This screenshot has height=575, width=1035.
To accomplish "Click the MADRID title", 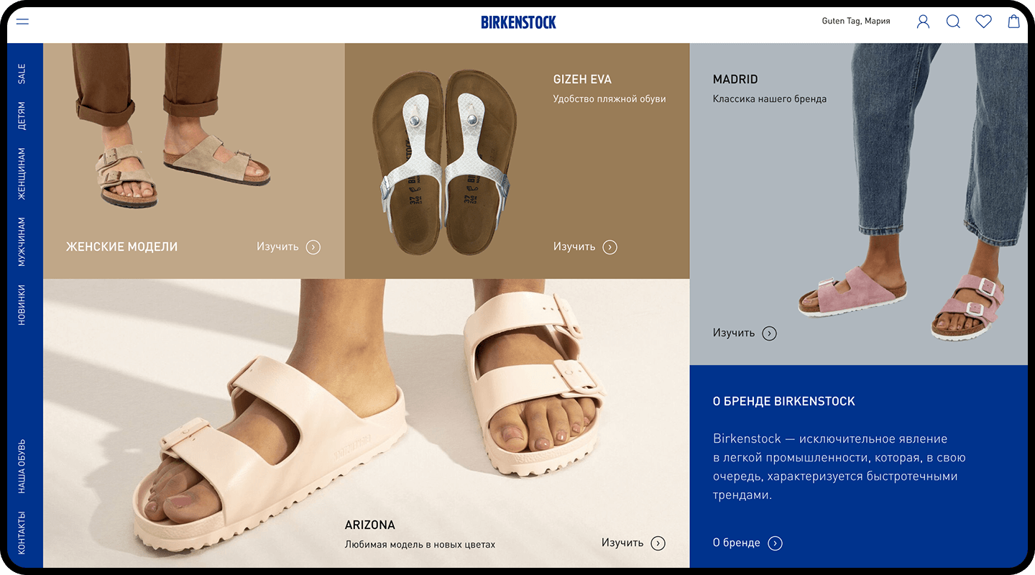I will (x=735, y=79).
